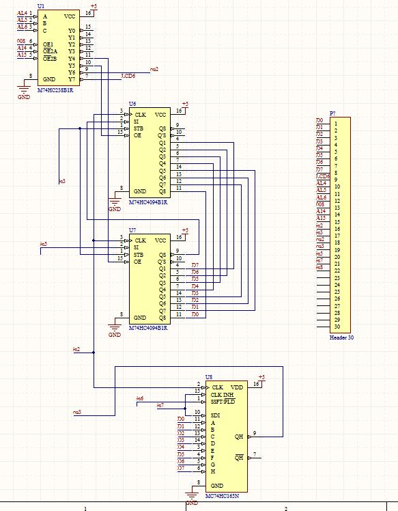Click header pin number 1

tap(336, 124)
